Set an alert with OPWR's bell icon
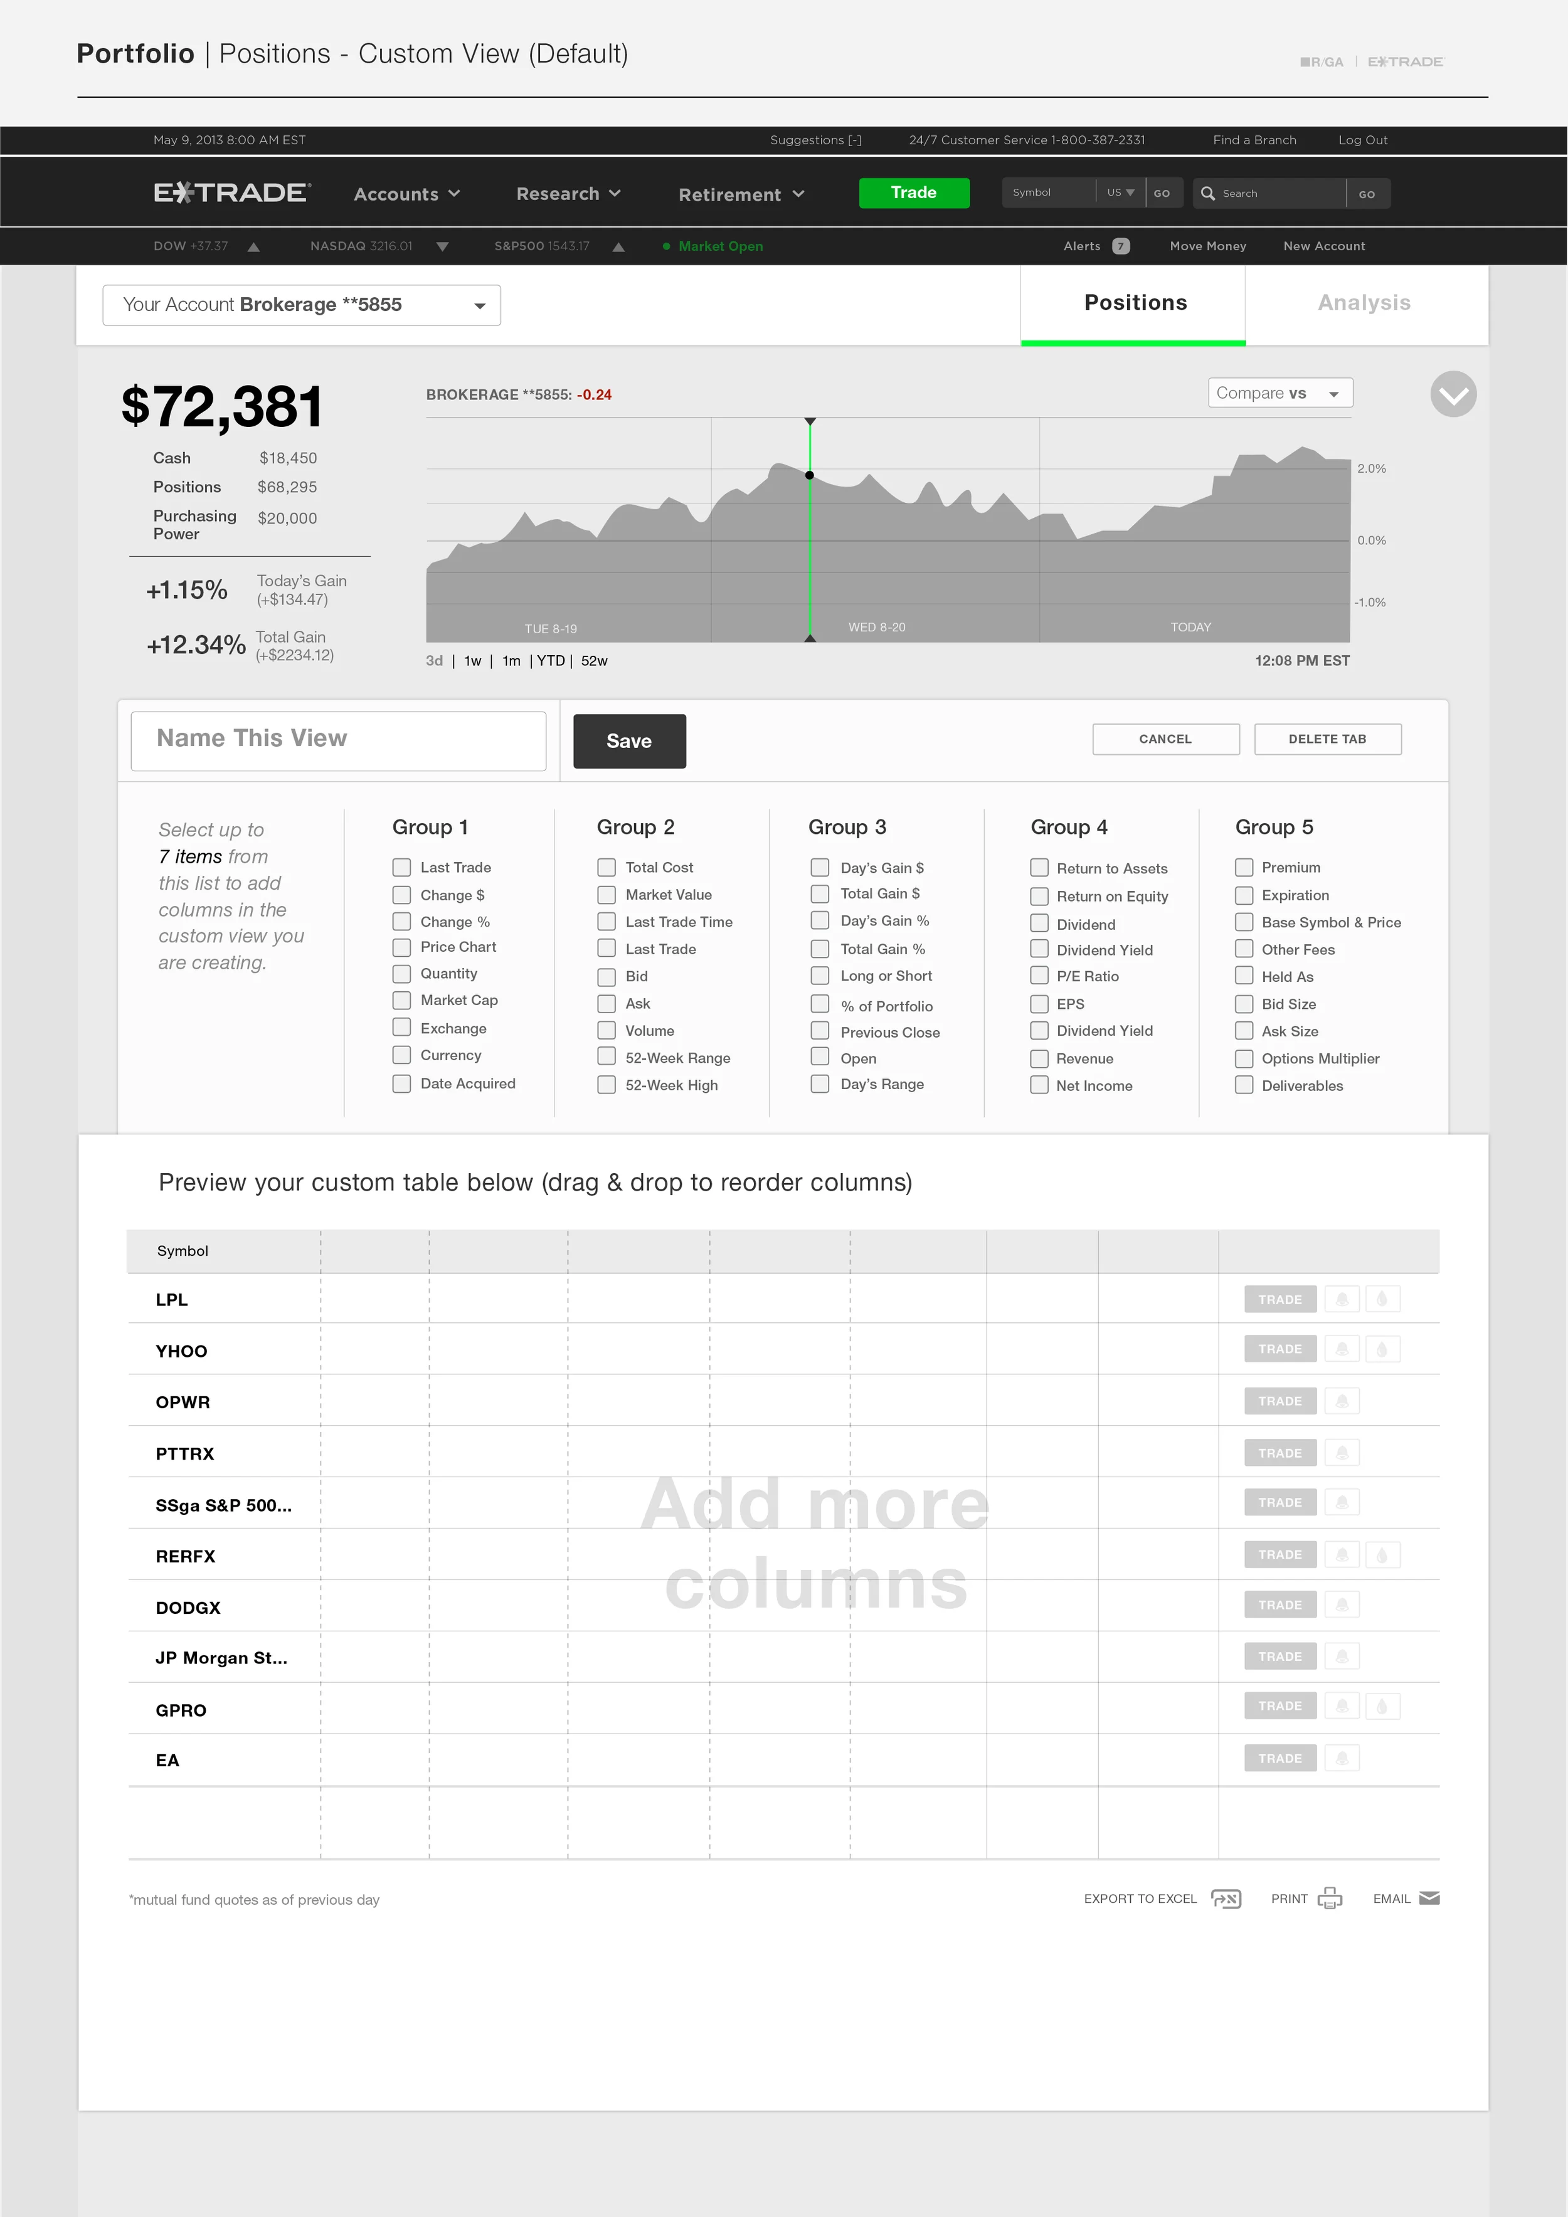The height and width of the screenshot is (2217, 1568). [1342, 1401]
